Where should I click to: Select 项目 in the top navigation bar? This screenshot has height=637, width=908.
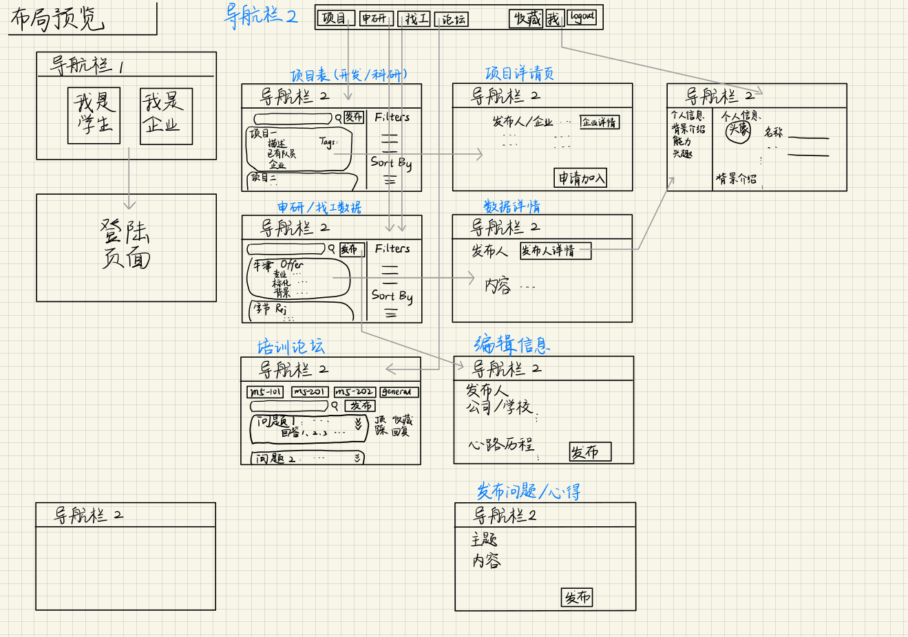click(x=335, y=19)
